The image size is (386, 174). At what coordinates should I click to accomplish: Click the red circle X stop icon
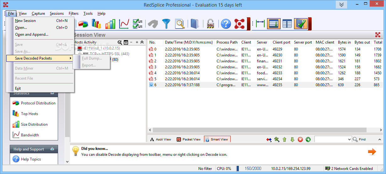point(300,140)
